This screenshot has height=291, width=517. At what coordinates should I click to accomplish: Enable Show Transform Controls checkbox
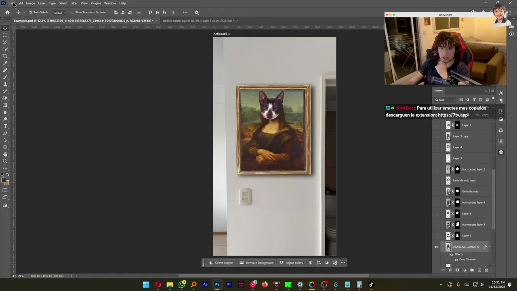pos(73,13)
